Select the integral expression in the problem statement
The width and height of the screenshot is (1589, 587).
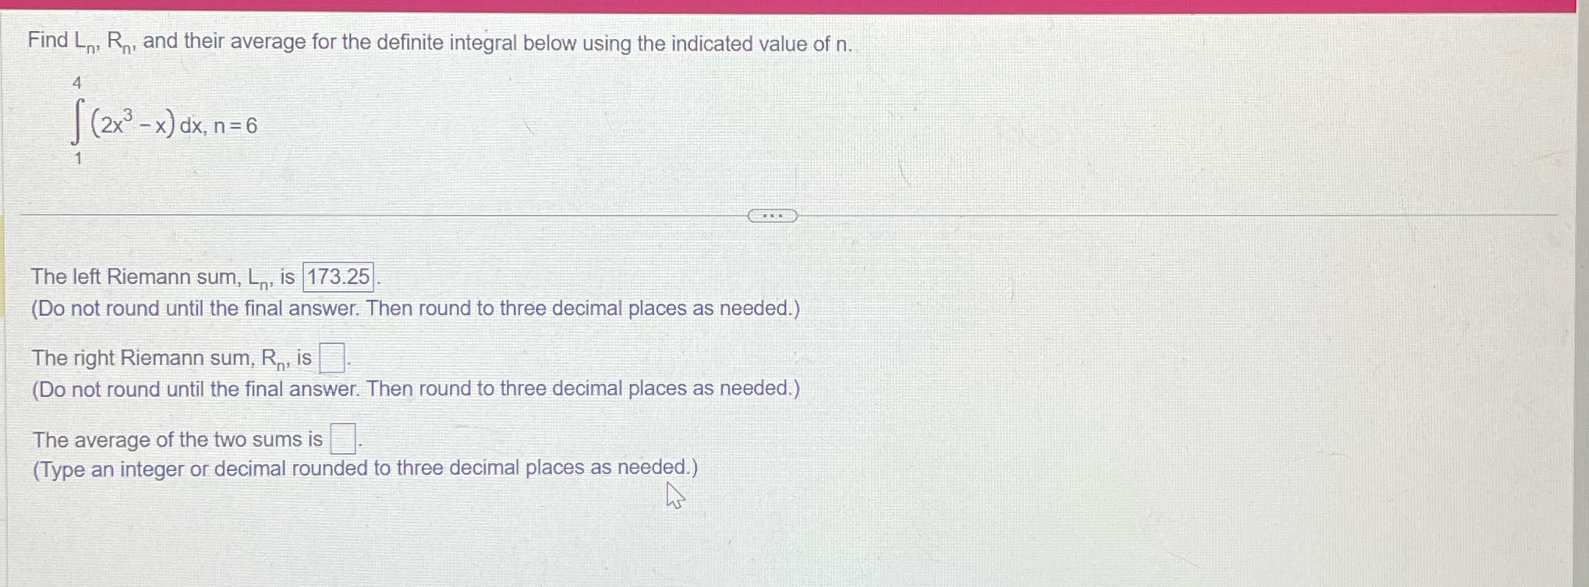pyautogui.click(x=140, y=125)
